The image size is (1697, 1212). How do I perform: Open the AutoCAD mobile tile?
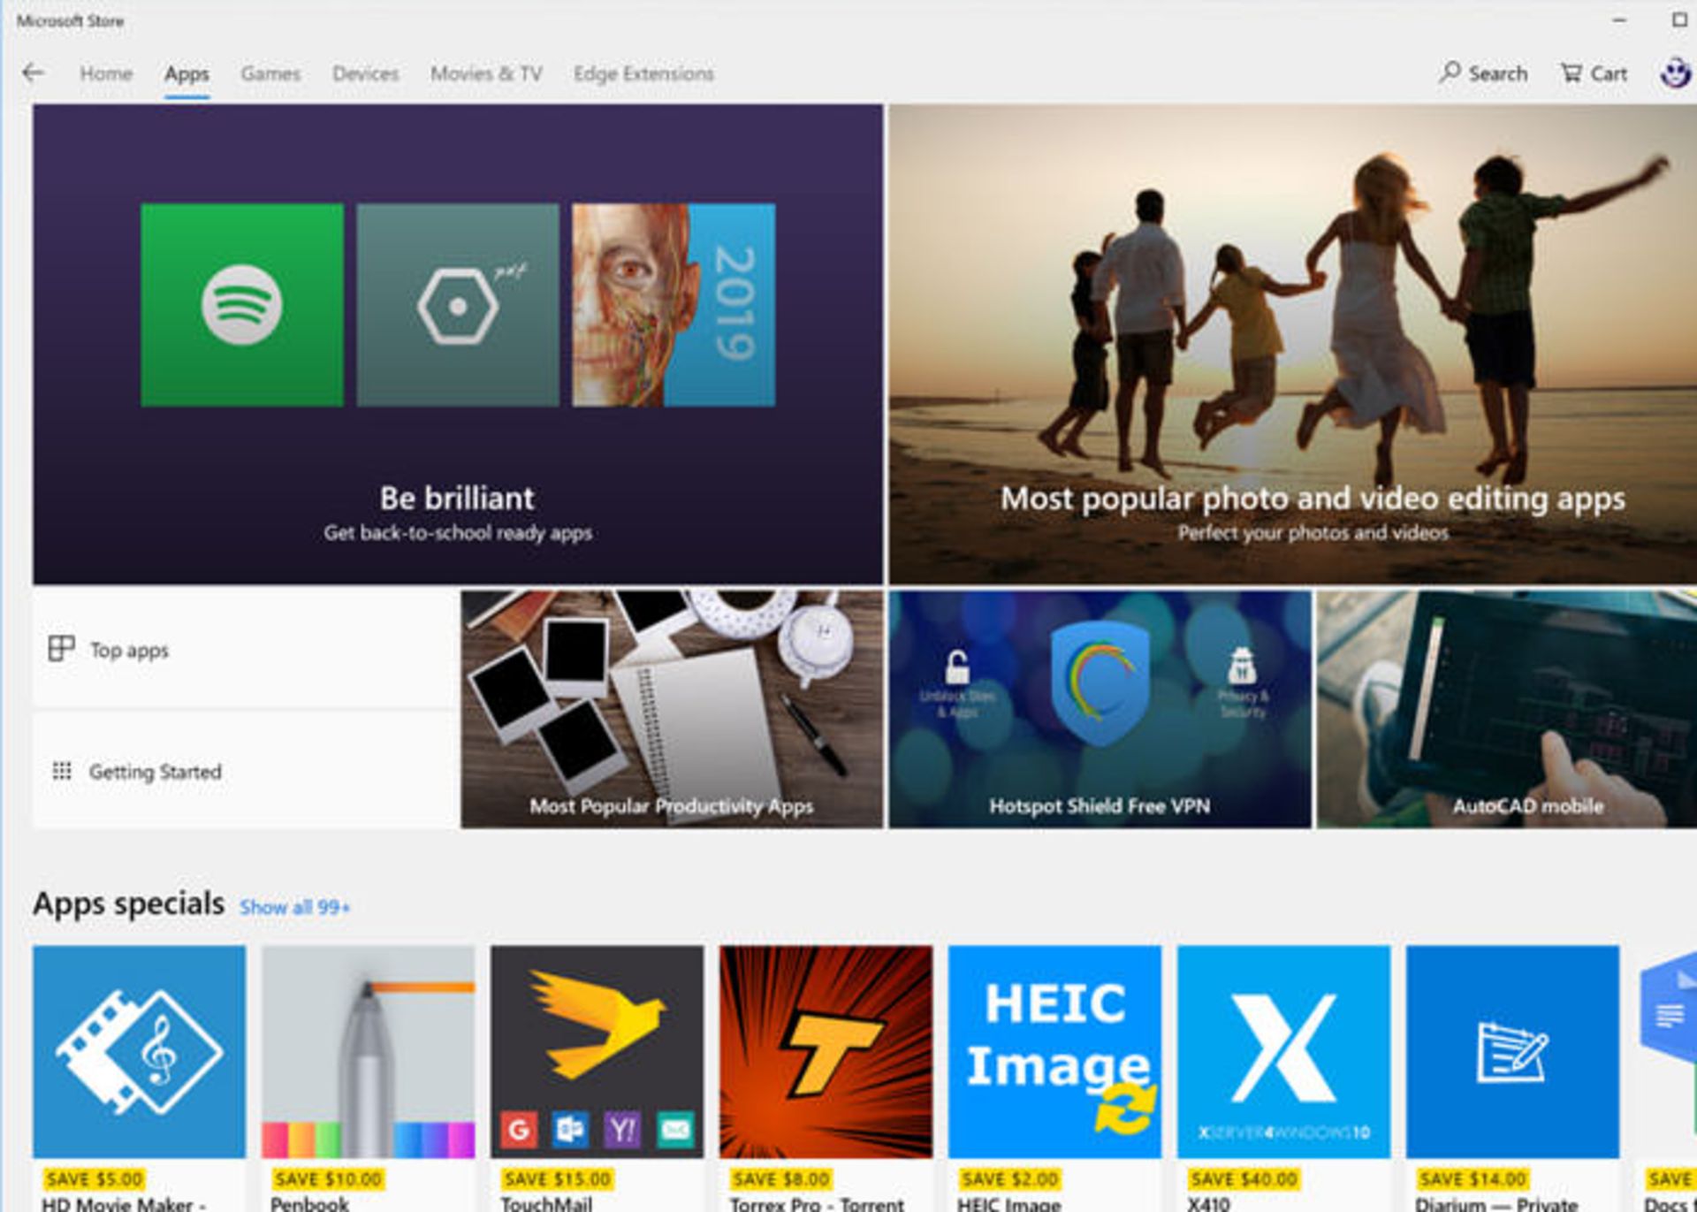(x=1507, y=710)
